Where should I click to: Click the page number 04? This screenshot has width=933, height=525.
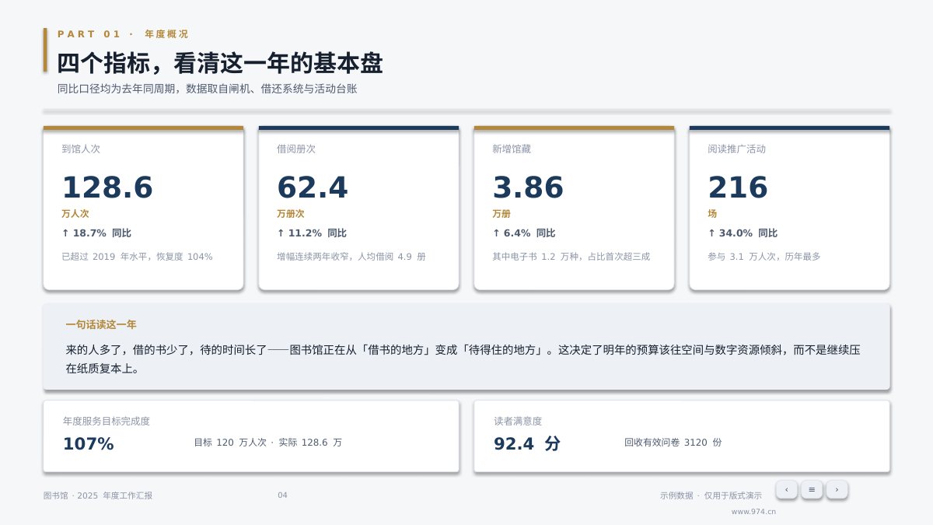(x=282, y=495)
